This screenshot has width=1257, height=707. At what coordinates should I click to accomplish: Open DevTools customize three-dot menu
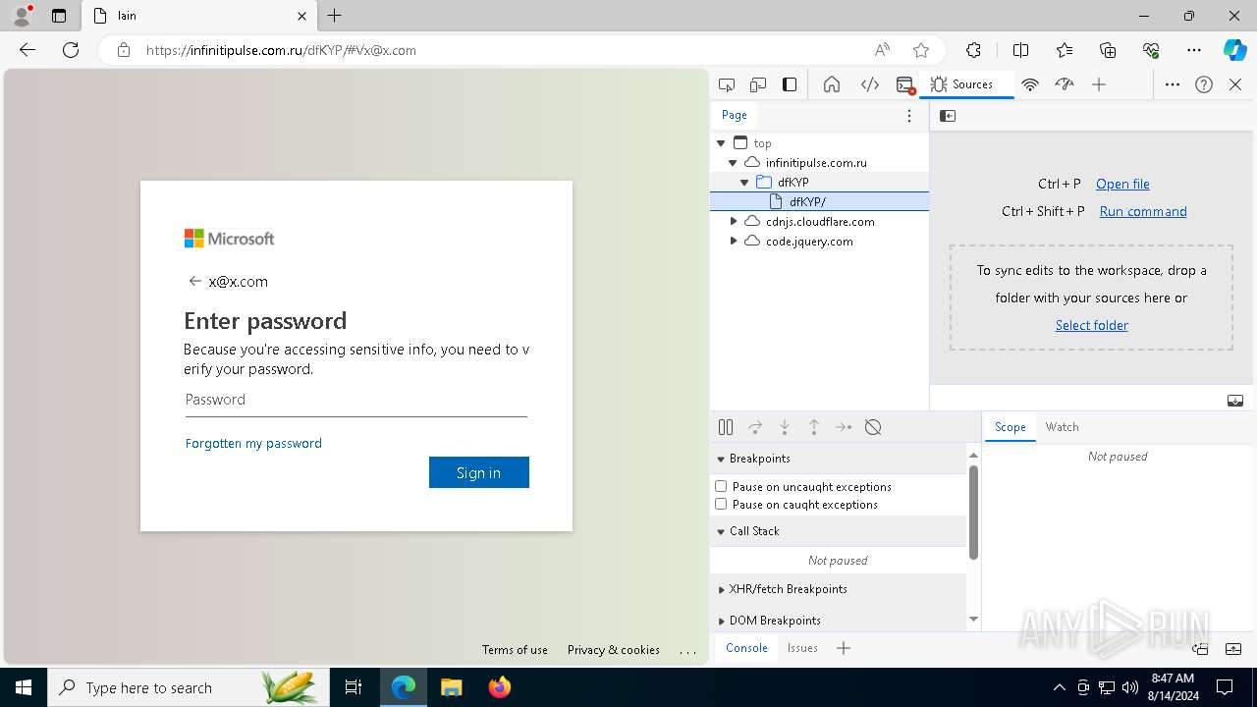coord(1173,84)
